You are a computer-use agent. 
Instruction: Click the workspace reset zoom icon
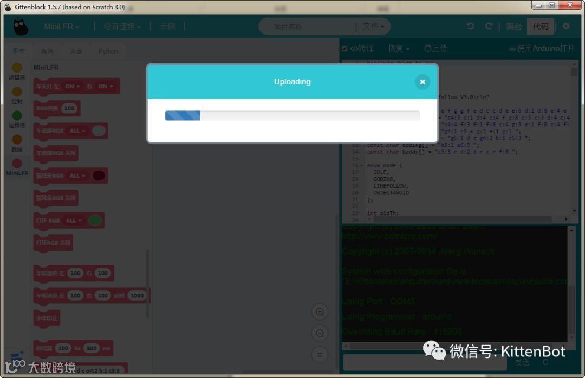point(320,355)
